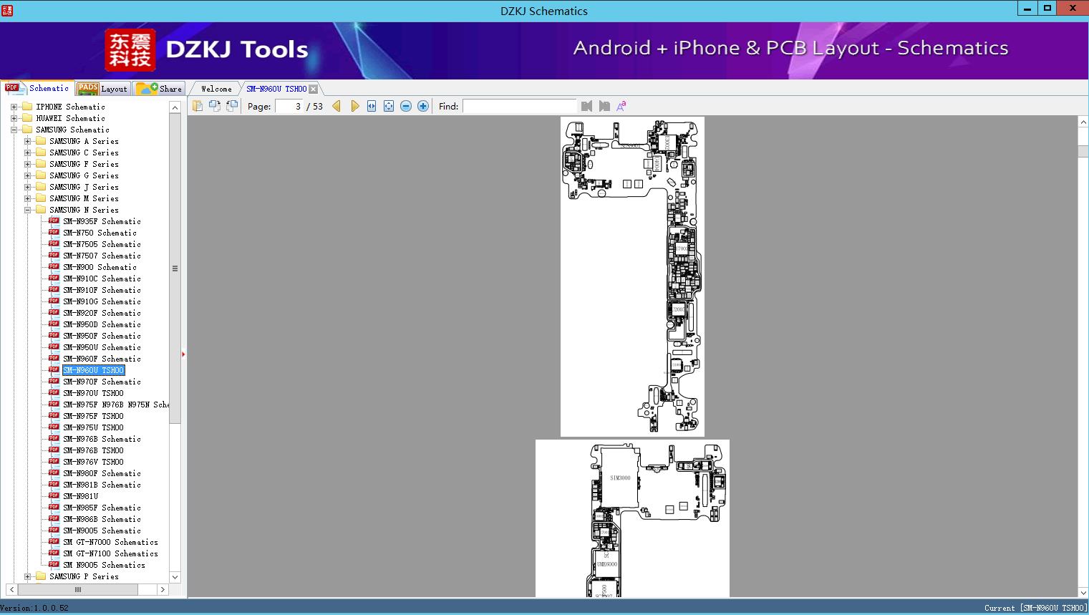
Task: Switch to the Schematic panel tab
Action: click(37, 88)
